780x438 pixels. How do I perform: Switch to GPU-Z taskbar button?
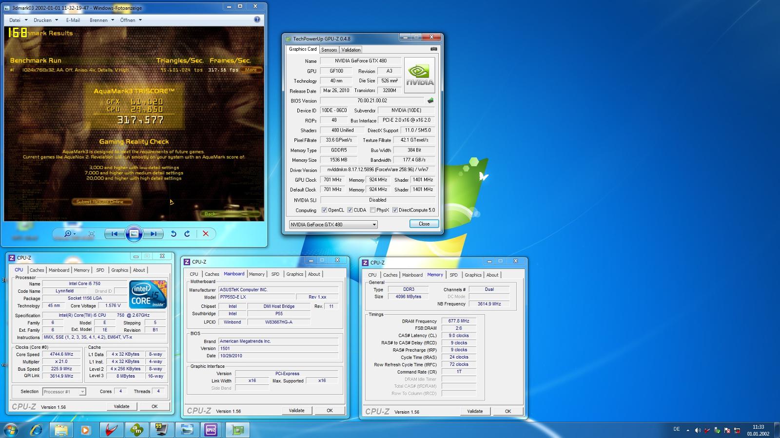click(238, 430)
